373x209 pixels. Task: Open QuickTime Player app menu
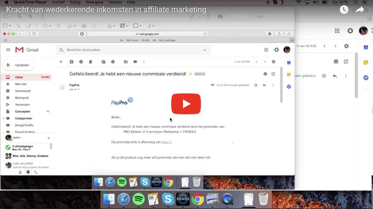(30, 2)
